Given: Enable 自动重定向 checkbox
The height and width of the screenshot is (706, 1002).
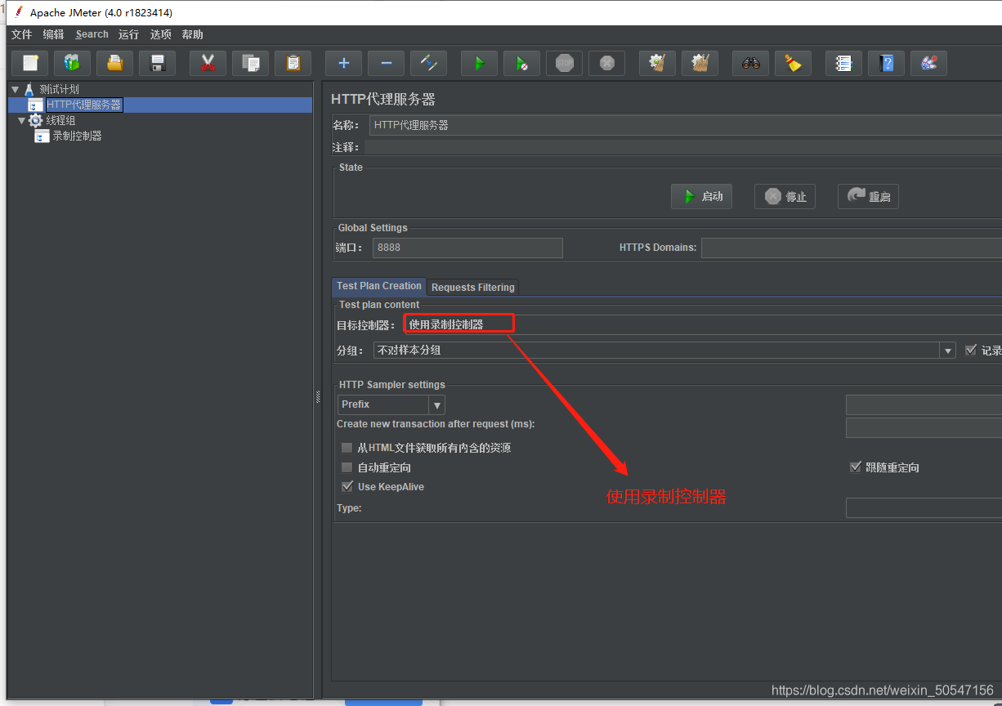Looking at the screenshot, I should tap(347, 467).
